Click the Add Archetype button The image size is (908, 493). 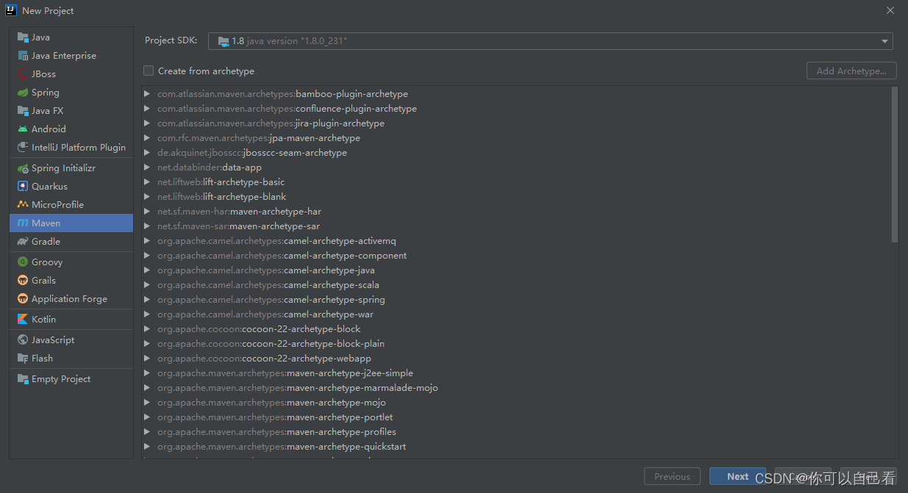(851, 71)
